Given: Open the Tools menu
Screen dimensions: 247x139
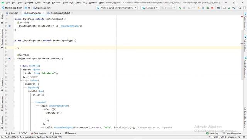Looking at the screenshot, I should tap(78, 3).
